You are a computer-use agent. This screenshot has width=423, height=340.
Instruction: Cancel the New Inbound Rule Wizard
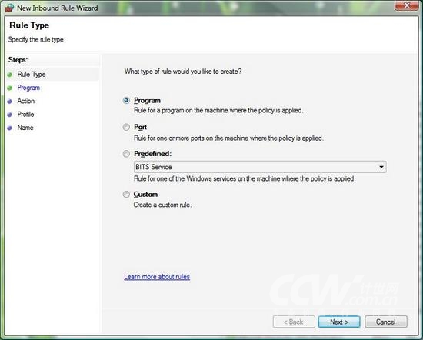click(386, 322)
